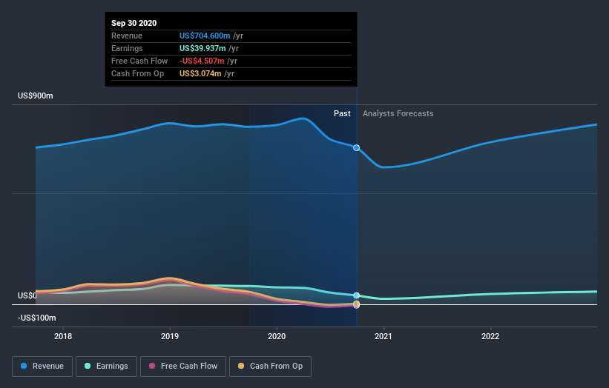The height and width of the screenshot is (388, 609).
Task: Click the Cash From Op orange data point marker
Action: pos(356,304)
